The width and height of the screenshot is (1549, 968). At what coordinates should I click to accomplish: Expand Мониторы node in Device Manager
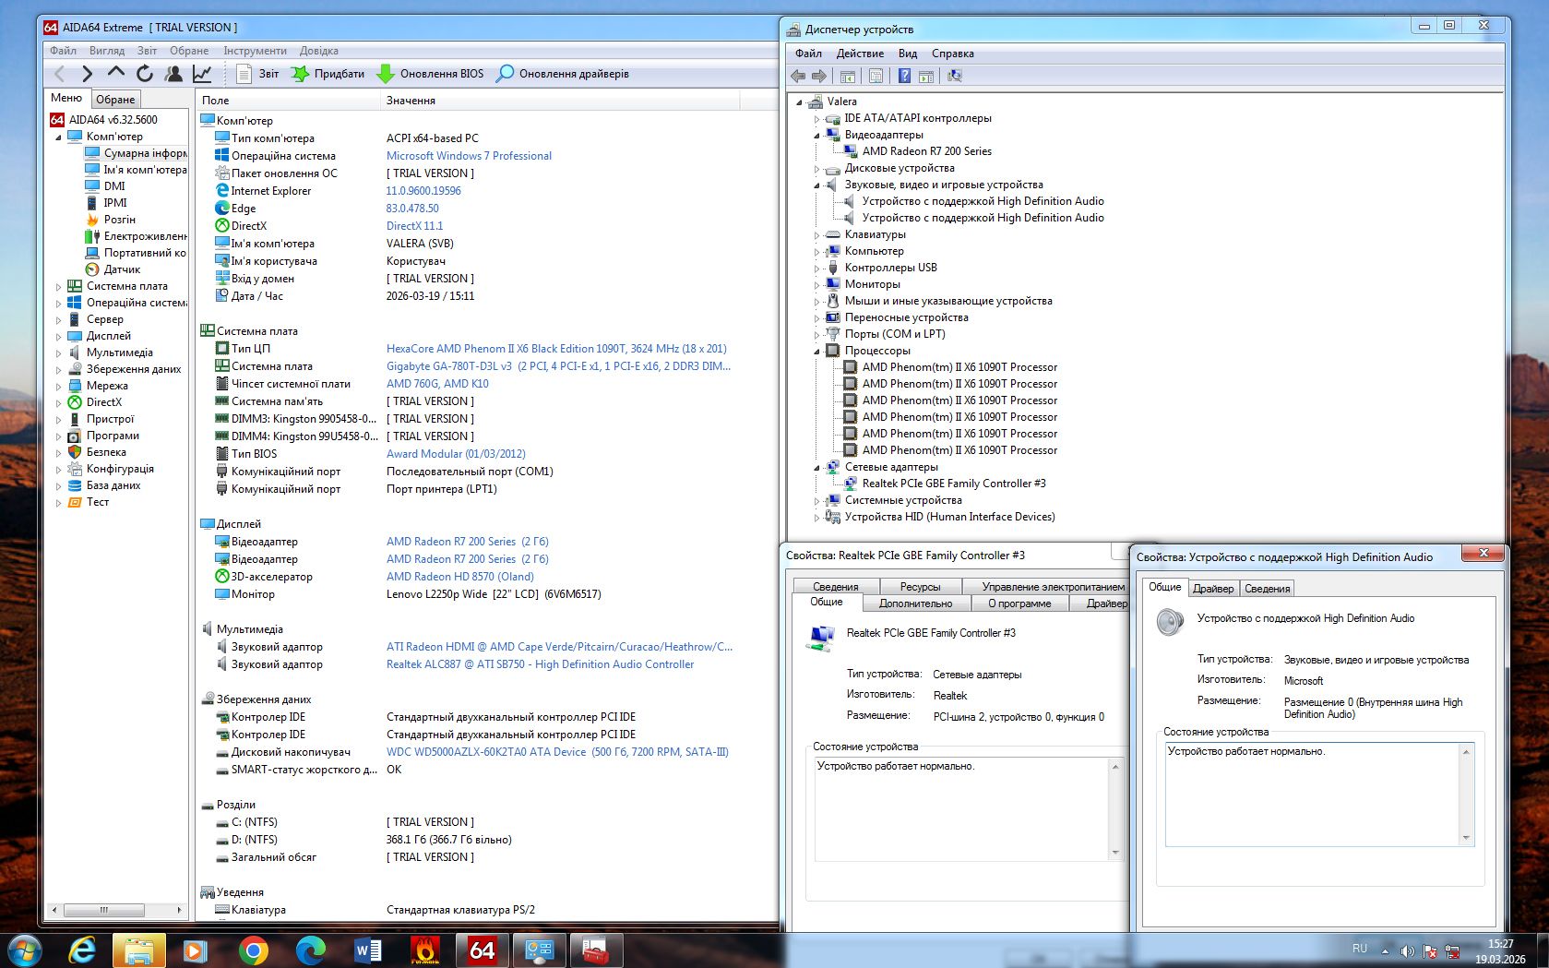point(816,284)
